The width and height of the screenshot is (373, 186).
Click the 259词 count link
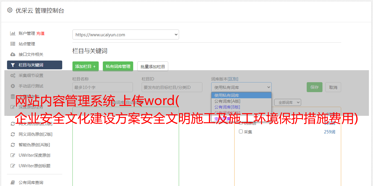329,132
